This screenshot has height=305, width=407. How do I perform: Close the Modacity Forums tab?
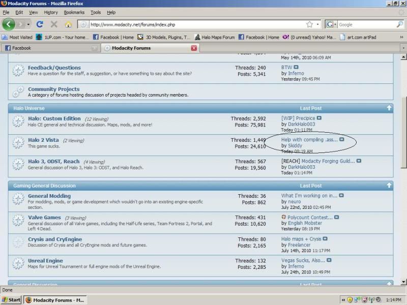click(194, 48)
